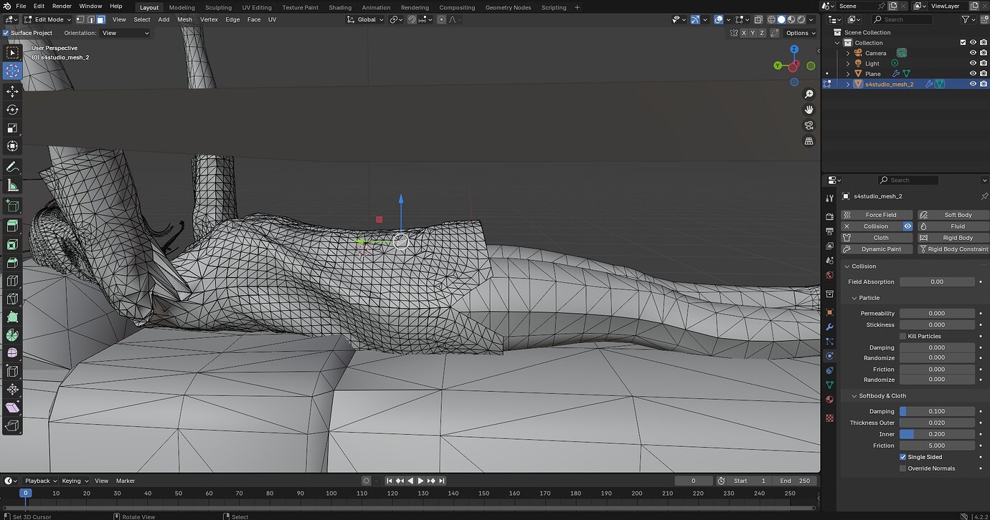Select the Scale tool in left toolbar
The image size is (990, 520).
coord(12,128)
